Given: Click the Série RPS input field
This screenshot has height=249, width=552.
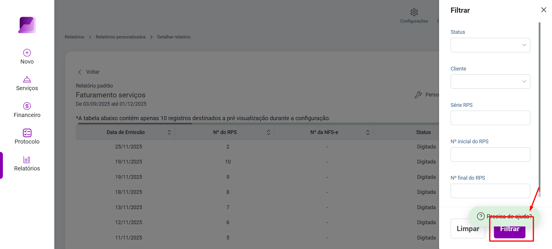Looking at the screenshot, I should 490,118.
